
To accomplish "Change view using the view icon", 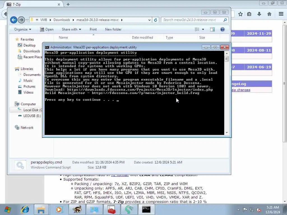I will tap(197, 29).
